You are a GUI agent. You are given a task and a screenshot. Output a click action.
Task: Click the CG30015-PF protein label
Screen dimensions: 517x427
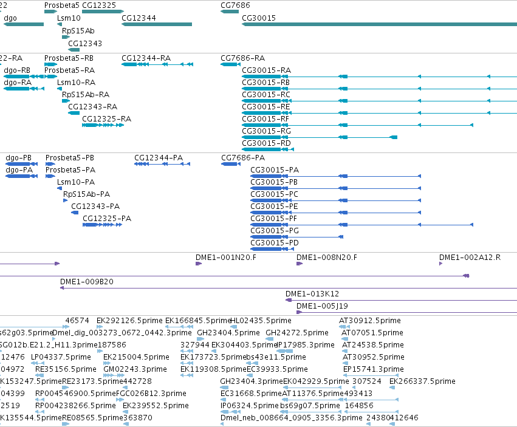273,219
